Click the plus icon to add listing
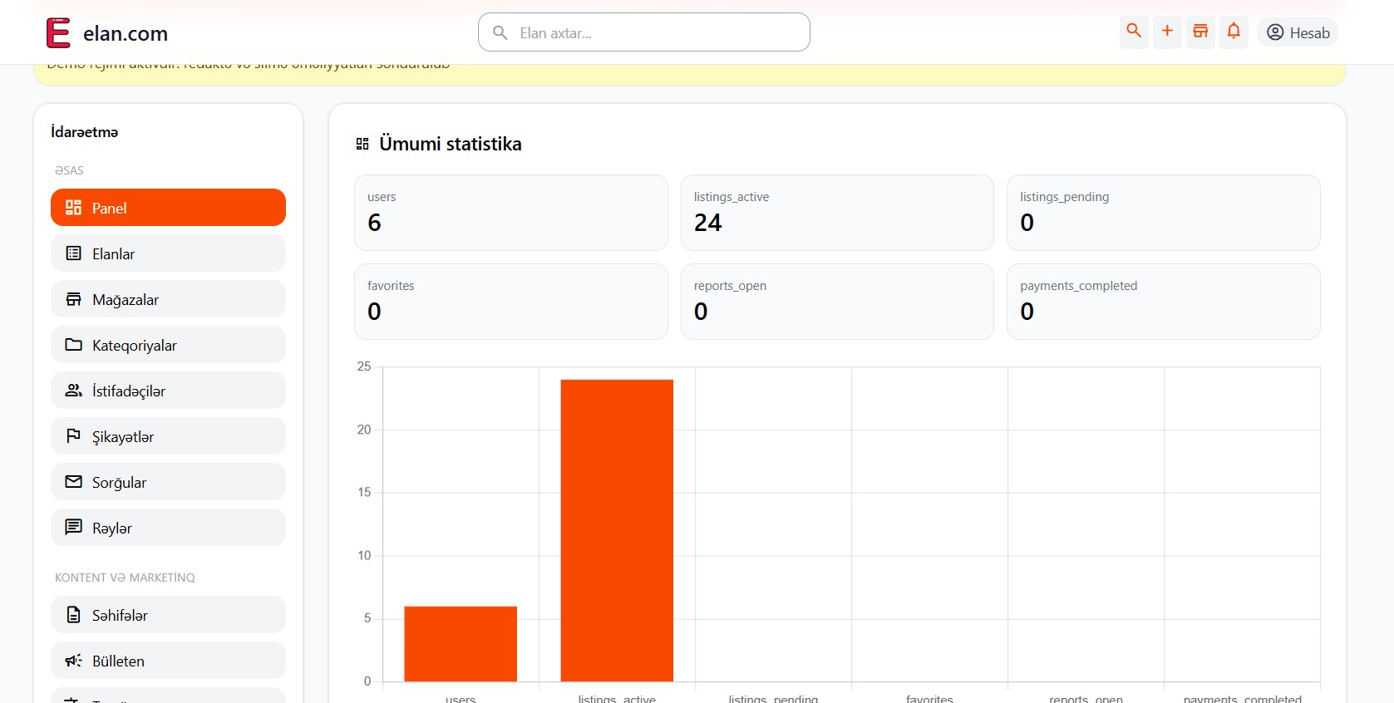 (x=1167, y=32)
